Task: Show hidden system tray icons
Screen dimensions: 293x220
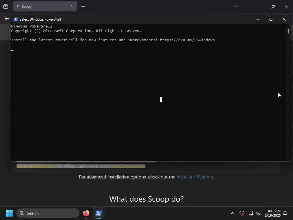Action: tap(233, 213)
